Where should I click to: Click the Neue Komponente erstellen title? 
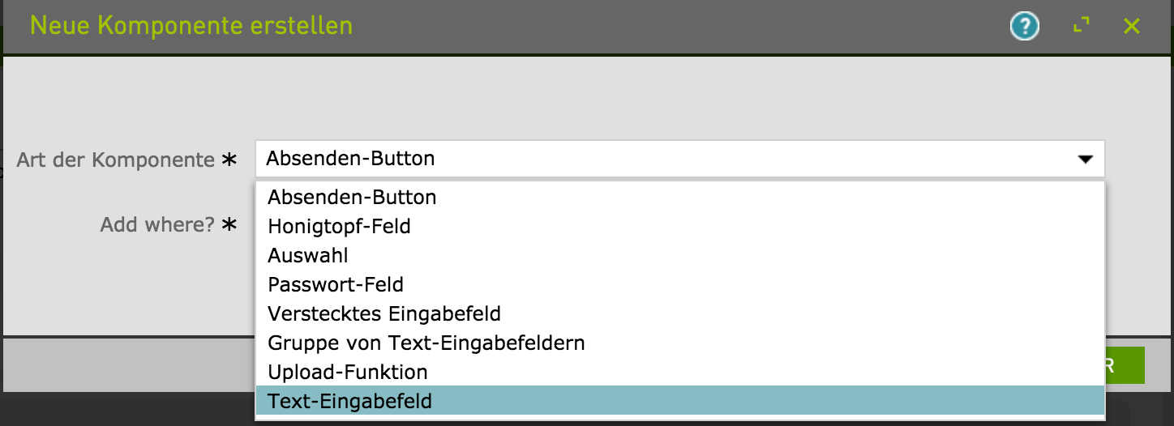tap(191, 26)
